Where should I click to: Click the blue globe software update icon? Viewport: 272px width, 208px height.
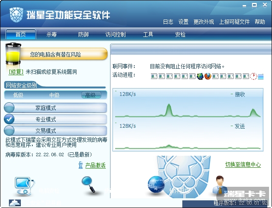click(x=156, y=184)
